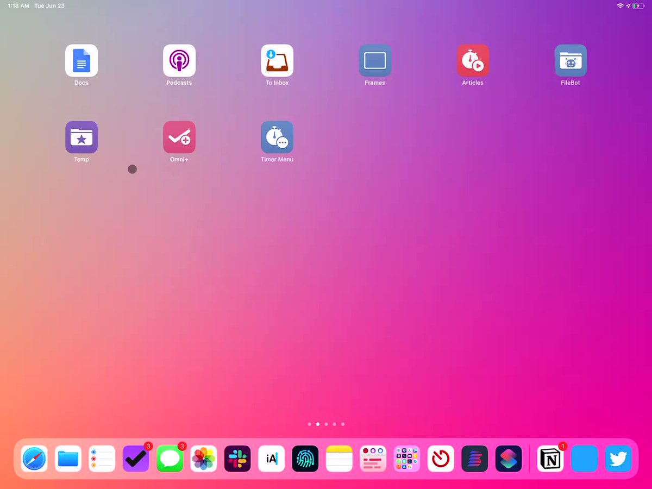Open Safari from the dock
Screen dimensions: 652x489
(34, 459)
